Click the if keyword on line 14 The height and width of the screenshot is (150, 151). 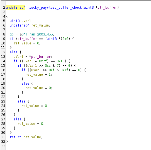(16, 61)
